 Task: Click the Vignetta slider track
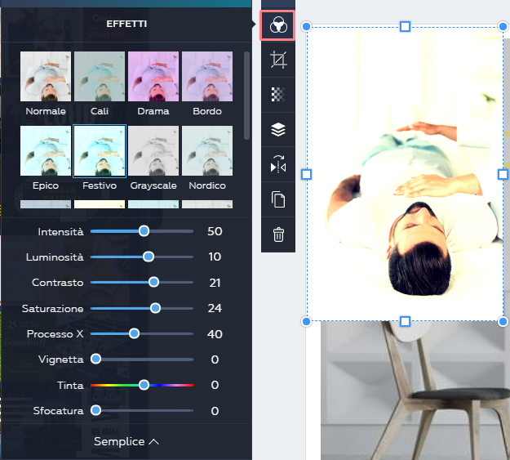pos(142,360)
